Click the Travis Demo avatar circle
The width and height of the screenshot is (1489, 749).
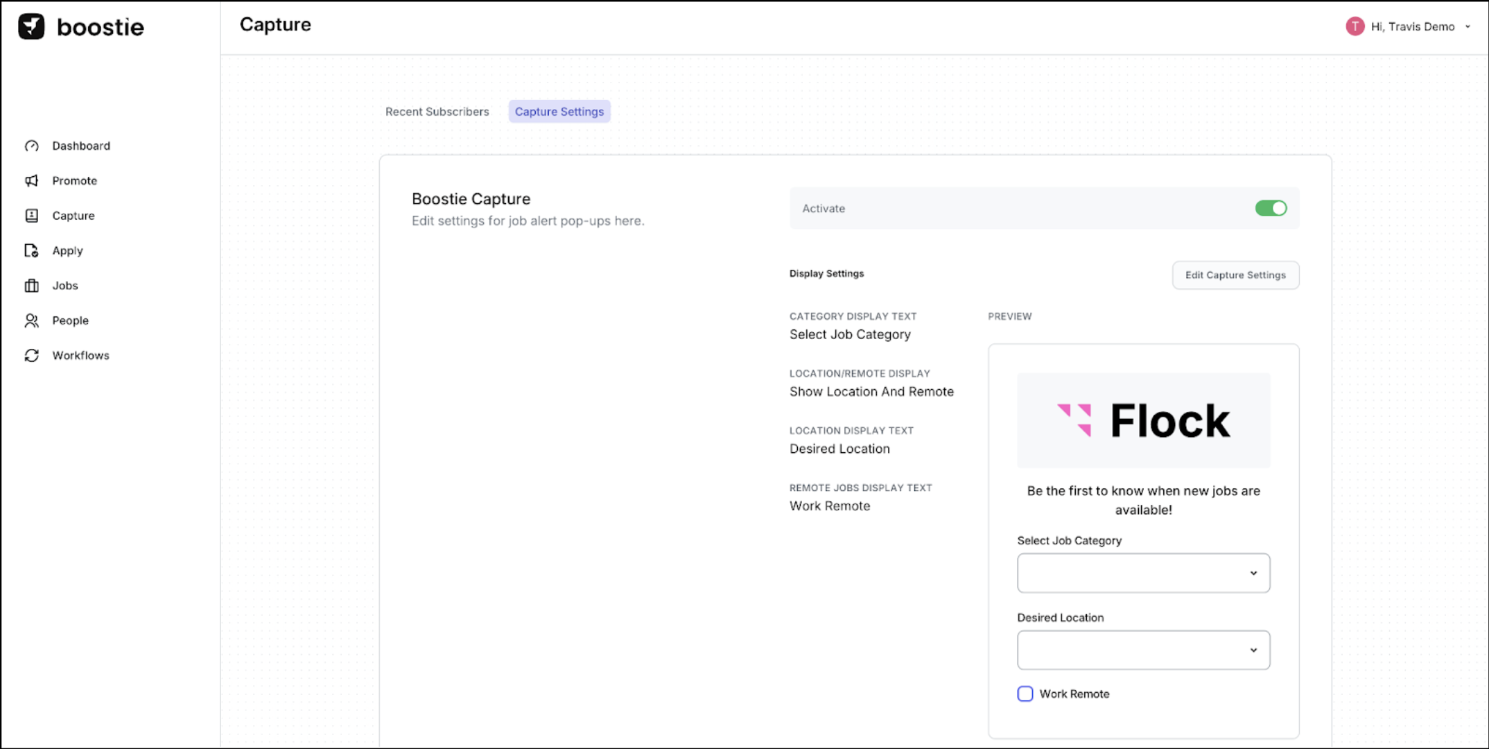(x=1355, y=26)
